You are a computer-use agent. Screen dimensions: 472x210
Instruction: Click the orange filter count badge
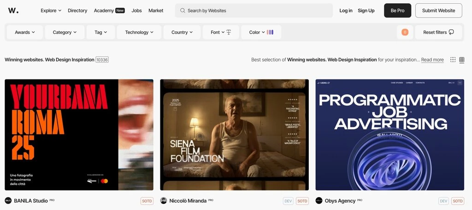[x=405, y=32]
